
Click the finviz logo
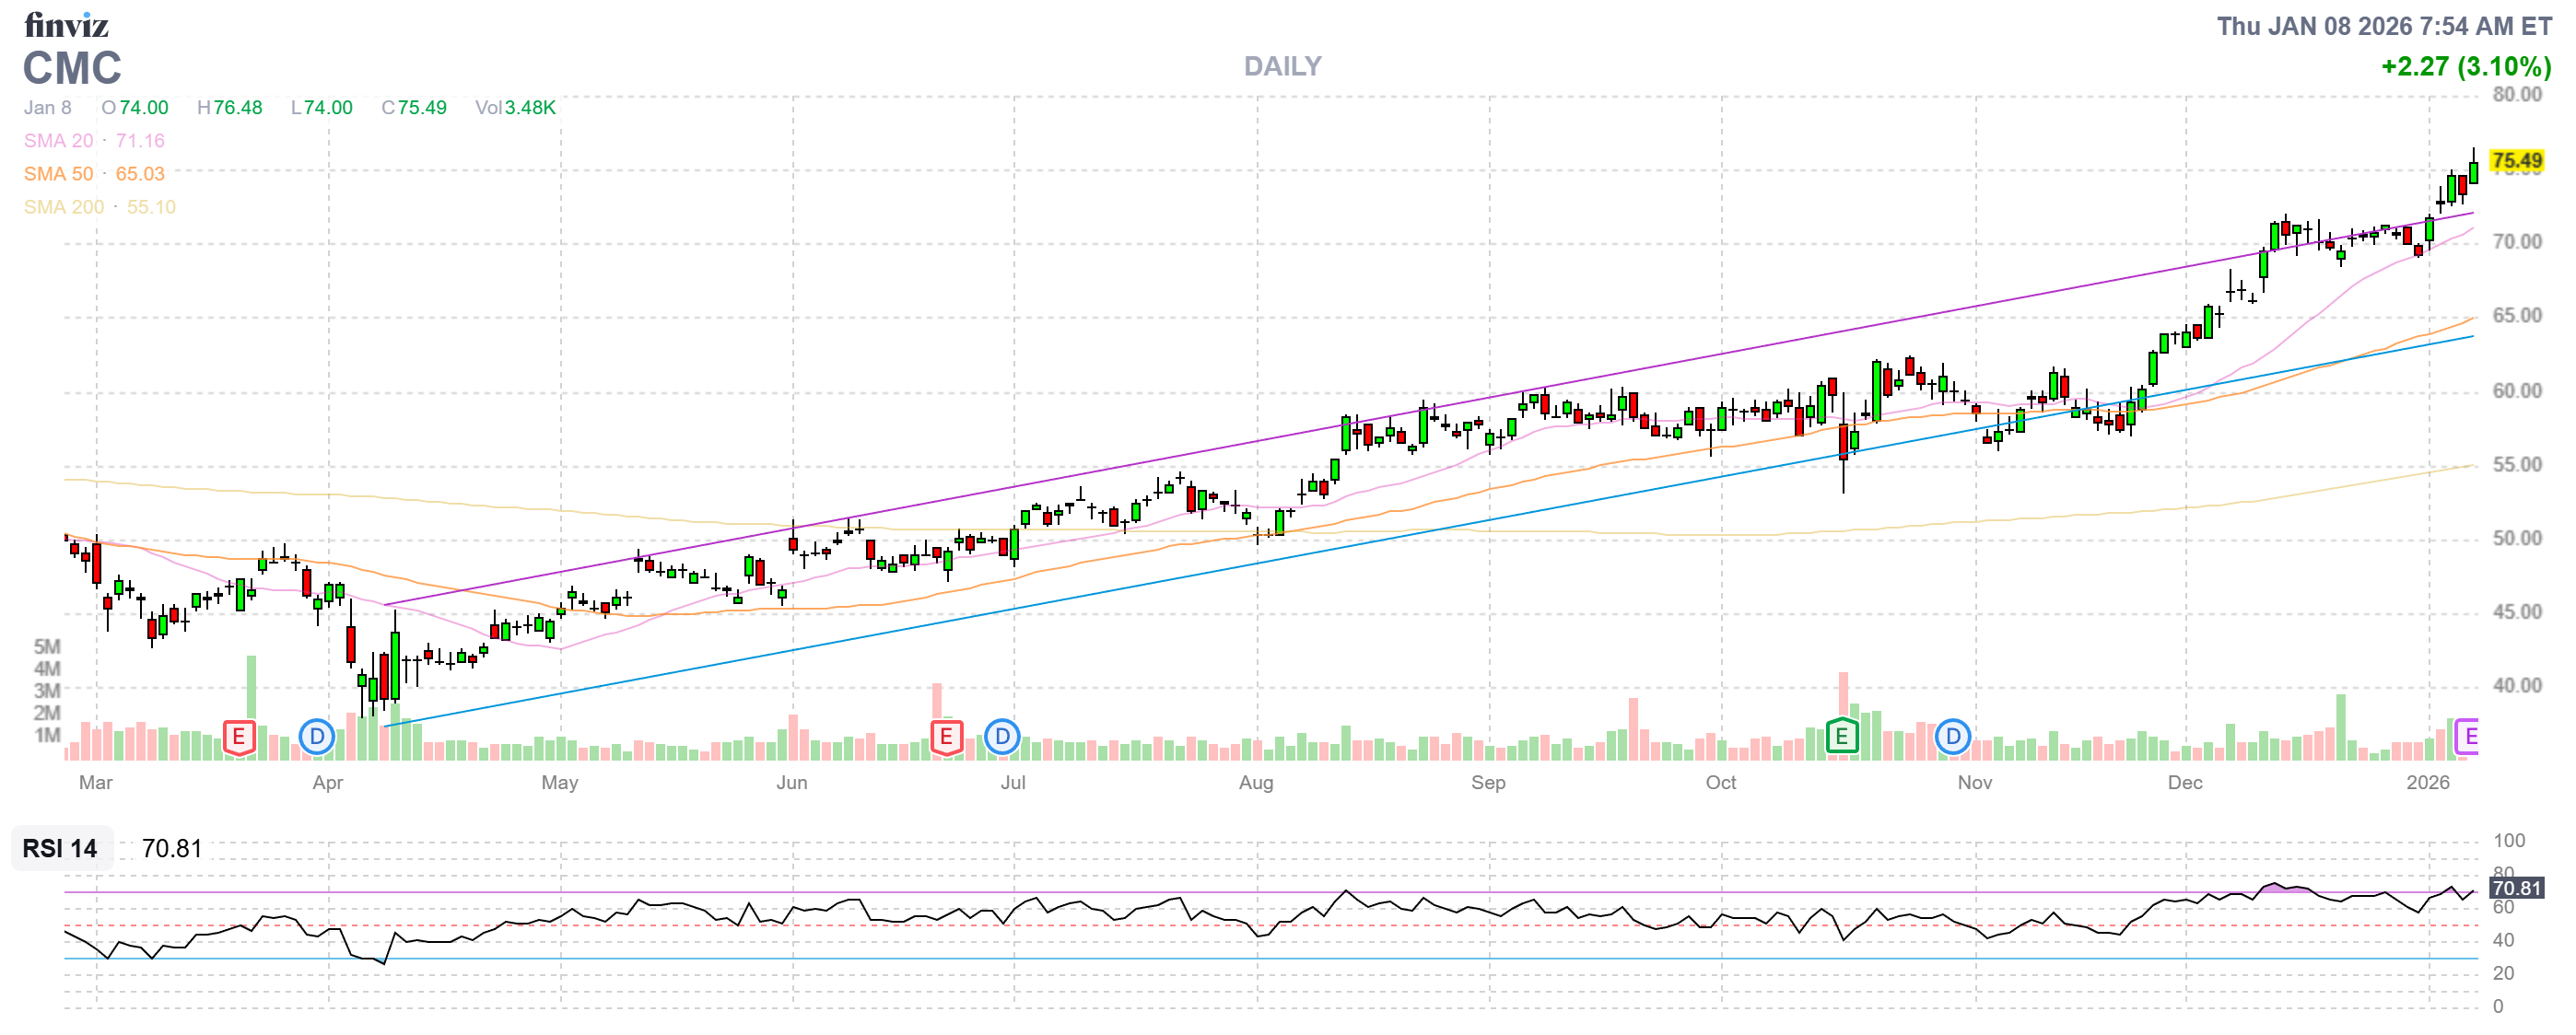pos(66,24)
